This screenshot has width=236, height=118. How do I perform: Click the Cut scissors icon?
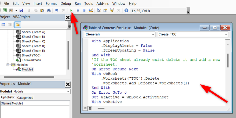[x=29, y=10]
